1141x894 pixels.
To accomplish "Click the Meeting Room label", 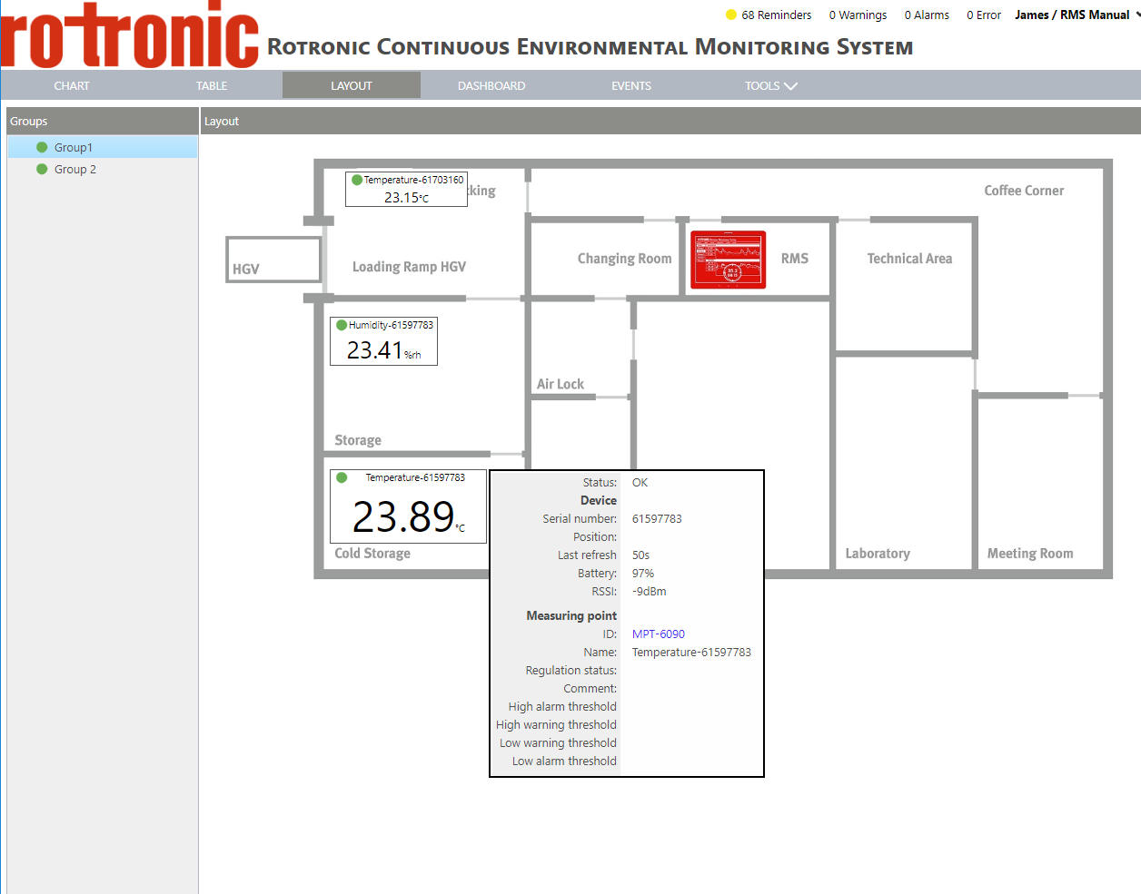I will pos(1030,554).
